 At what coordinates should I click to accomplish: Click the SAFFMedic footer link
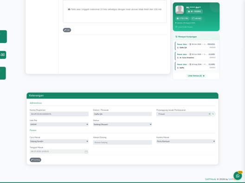(211, 179)
